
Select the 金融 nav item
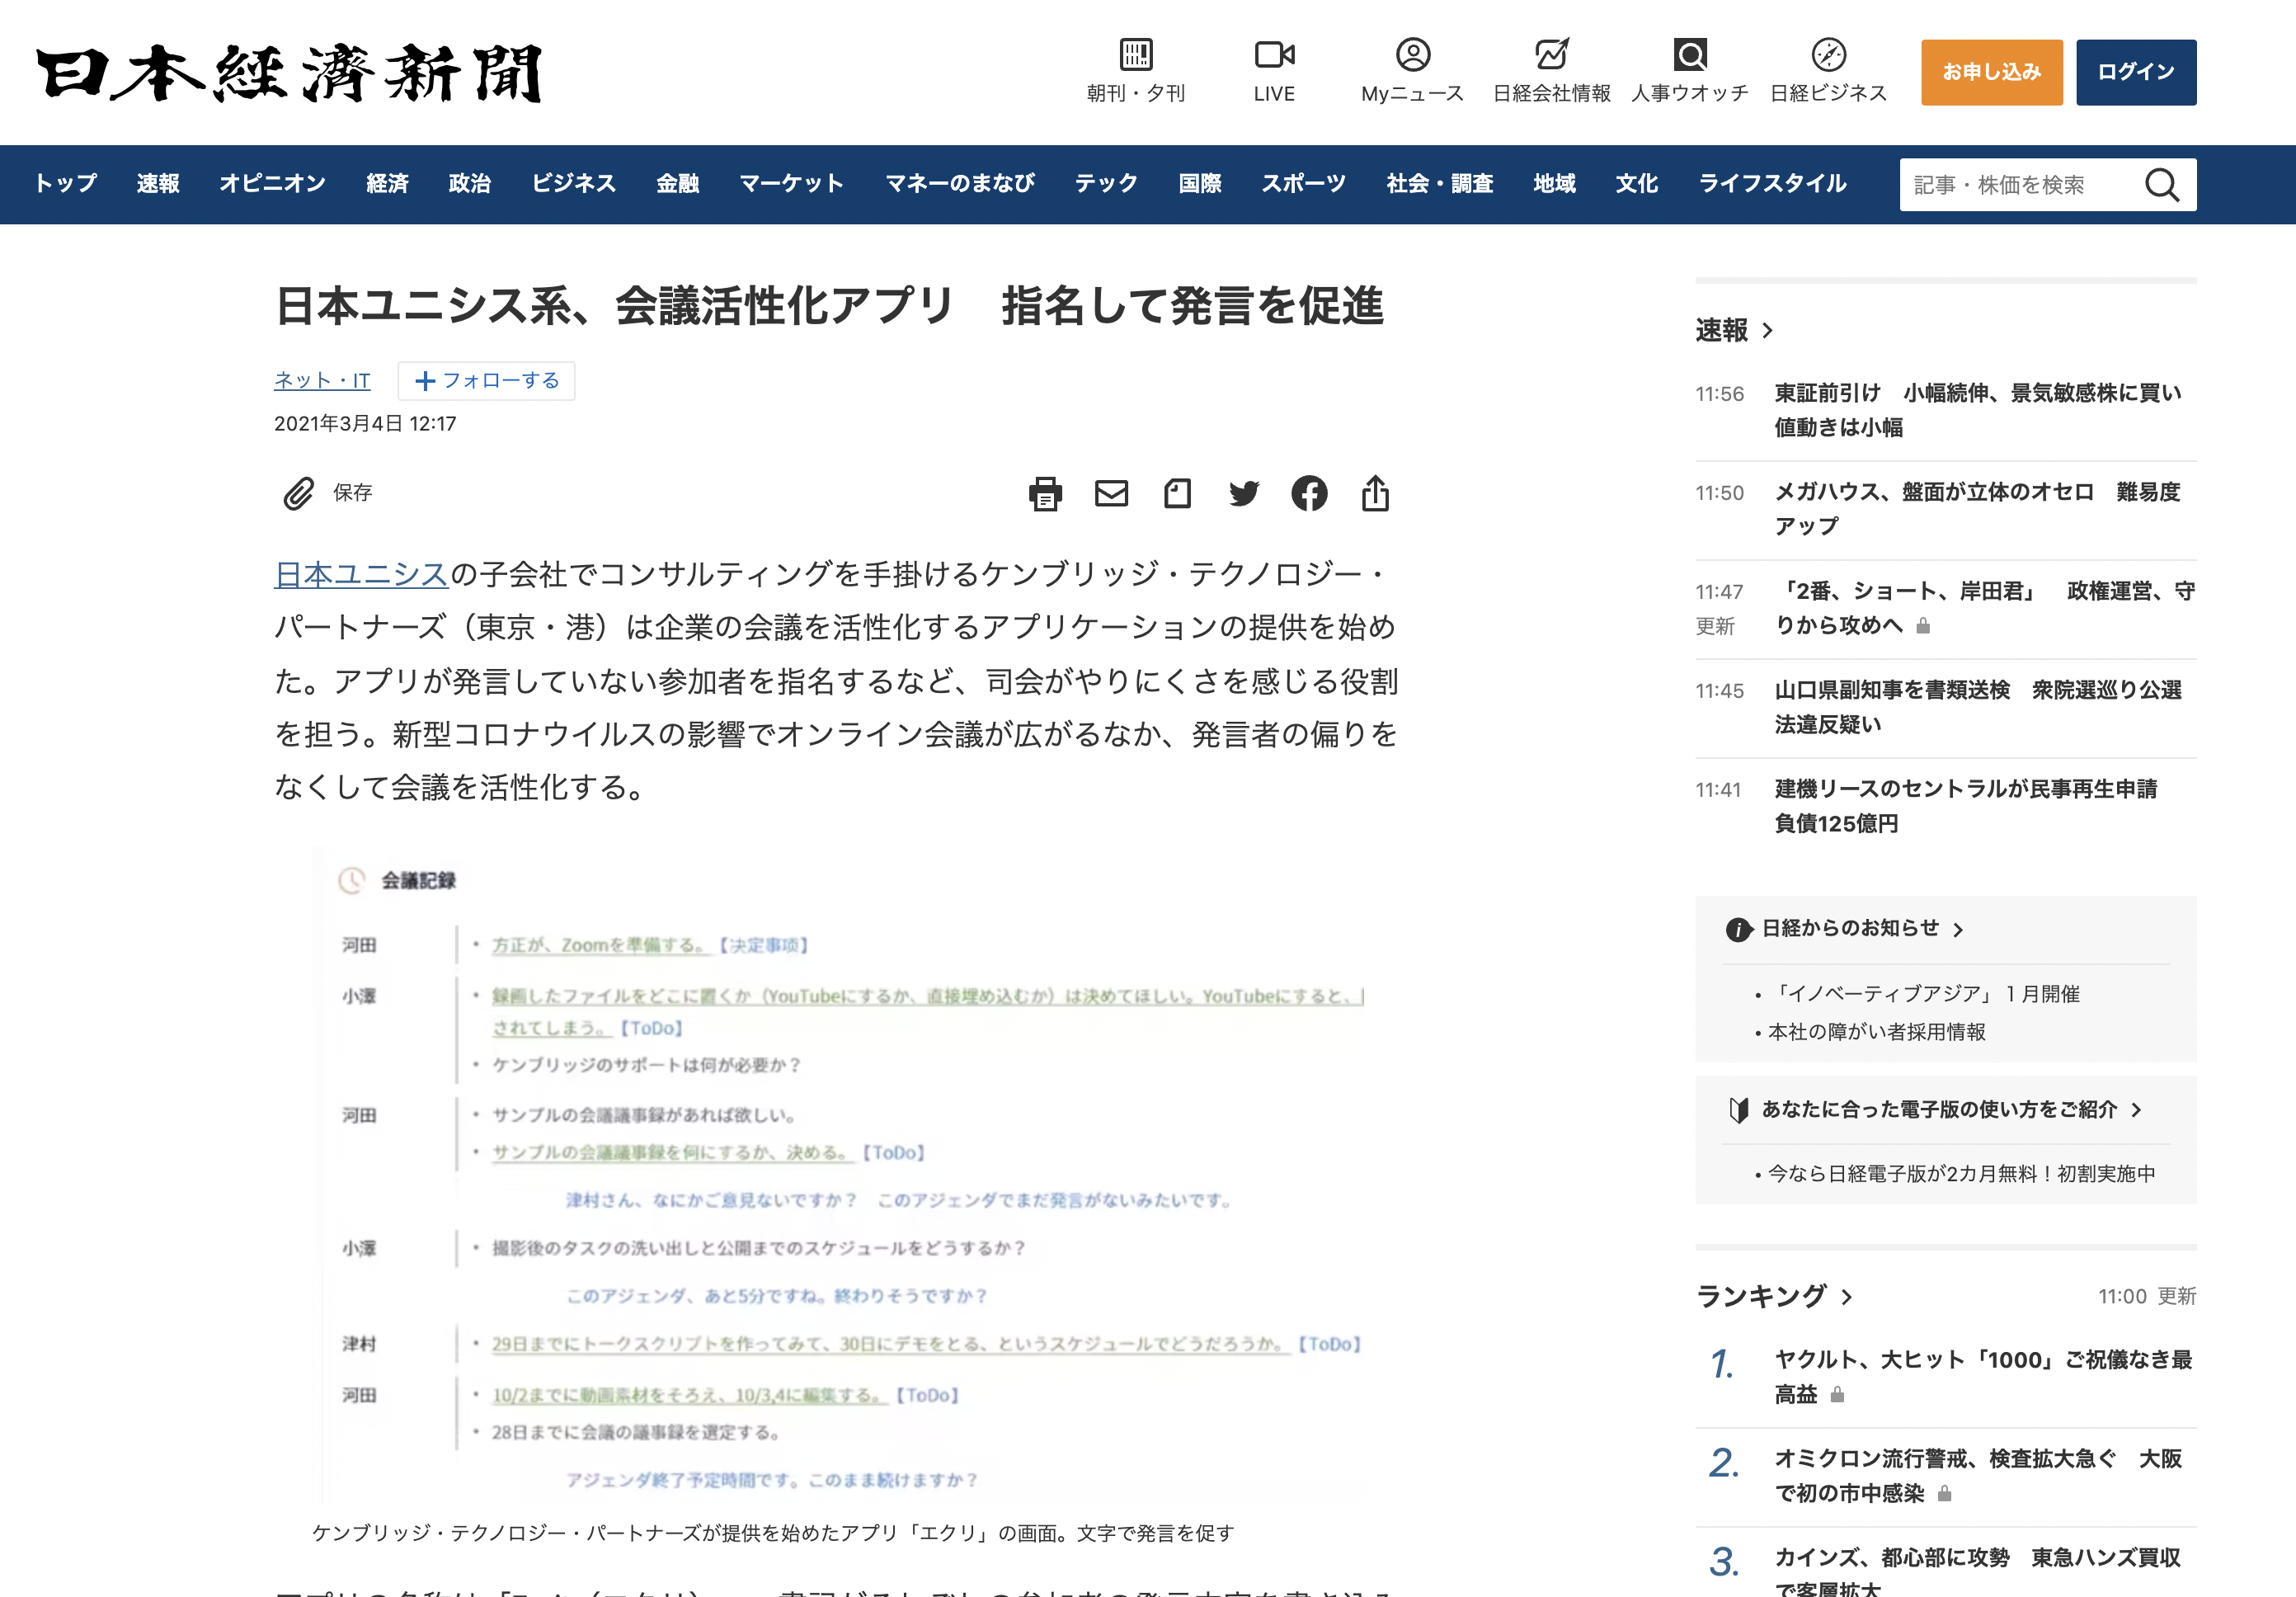677,184
